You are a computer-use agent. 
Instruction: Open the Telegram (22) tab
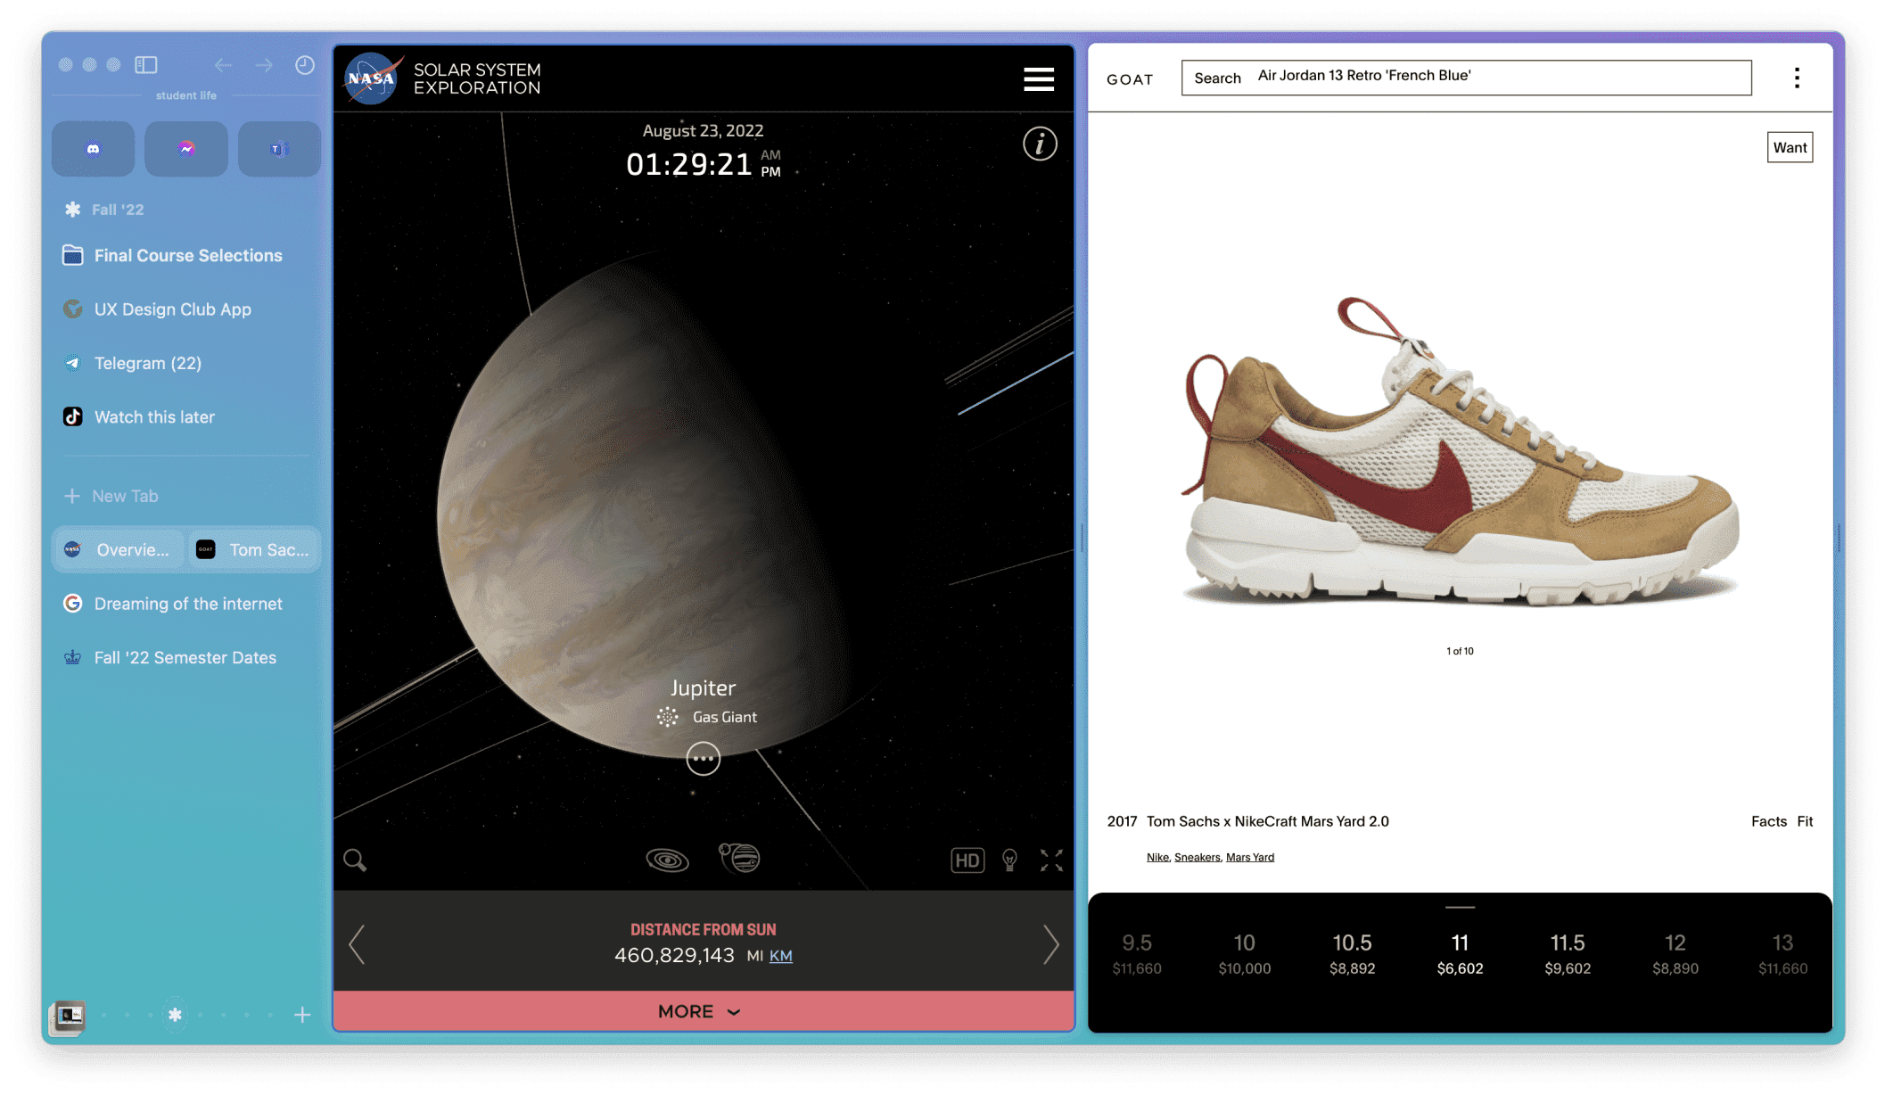coord(148,363)
